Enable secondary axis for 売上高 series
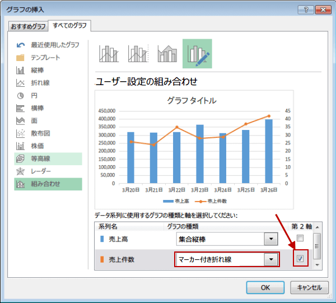This screenshot has height=303, width=336. coord(300,238)
